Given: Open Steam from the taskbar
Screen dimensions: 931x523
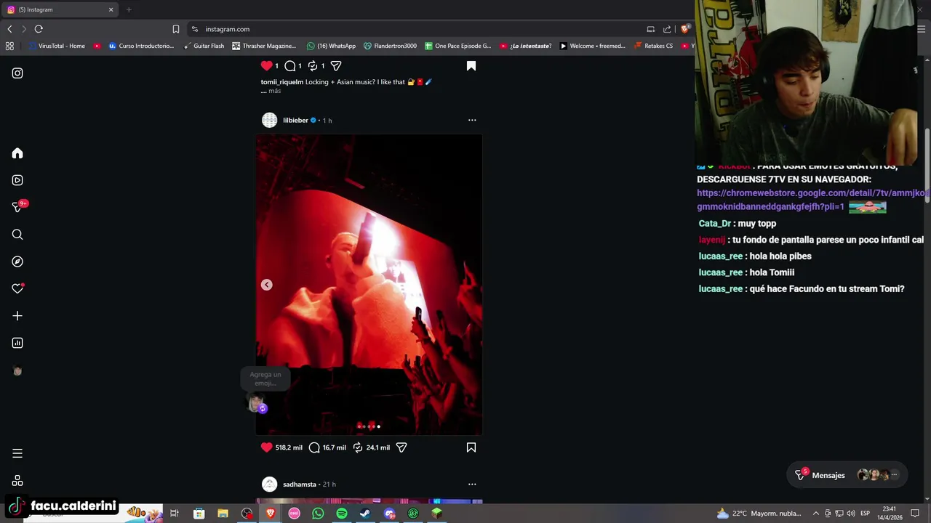Looking at the screenshot, I should 365,514.
